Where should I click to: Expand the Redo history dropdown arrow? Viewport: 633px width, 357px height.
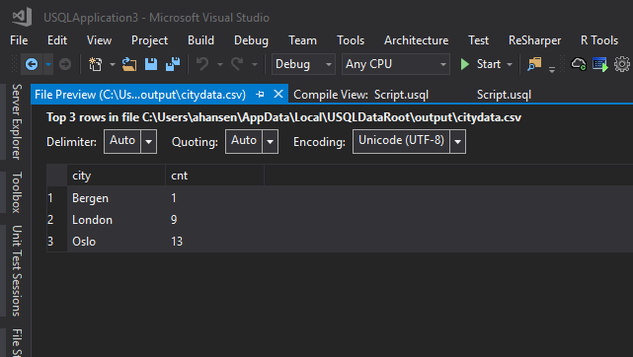click(255, 64)
